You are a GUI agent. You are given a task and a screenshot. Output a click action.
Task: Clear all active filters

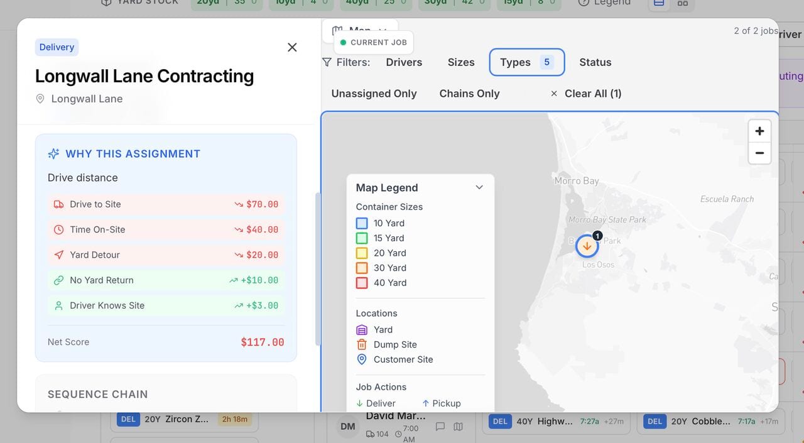pyautogui.click(x=586, y=94)
